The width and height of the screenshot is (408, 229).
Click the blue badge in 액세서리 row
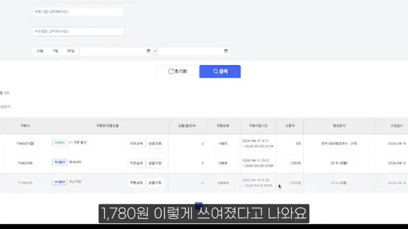click(59, 162)
